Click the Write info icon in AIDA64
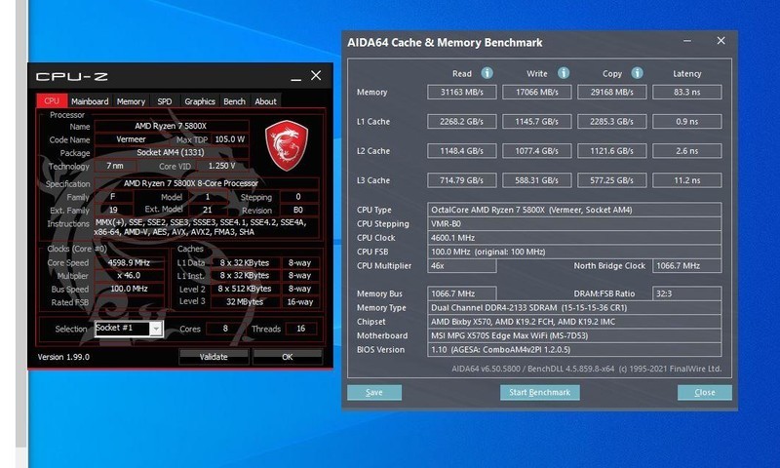 [x=564, y=73]
